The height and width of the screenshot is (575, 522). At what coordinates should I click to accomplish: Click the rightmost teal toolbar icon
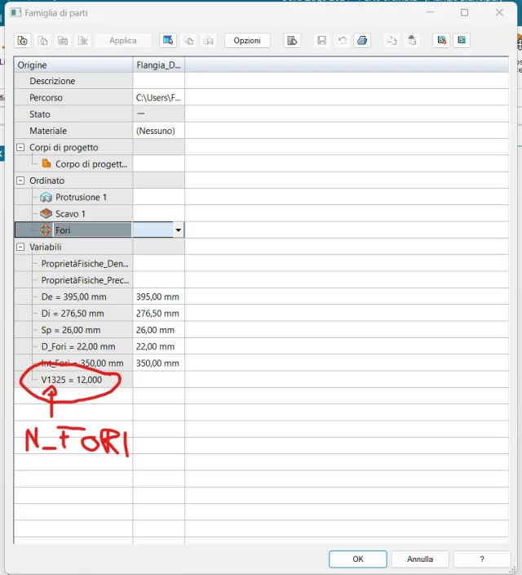pos(462,41)
